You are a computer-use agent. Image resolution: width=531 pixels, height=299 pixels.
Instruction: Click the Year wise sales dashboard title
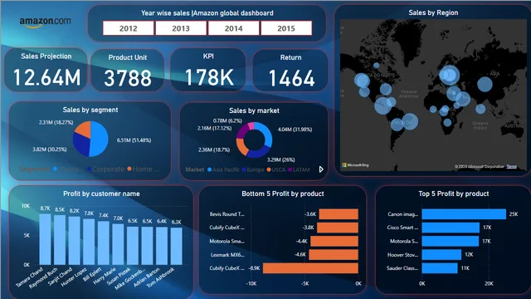(207, 13)
